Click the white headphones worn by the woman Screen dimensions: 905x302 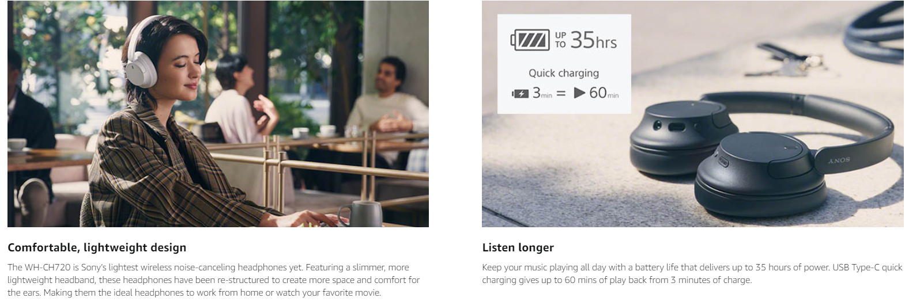coord(141,53)
